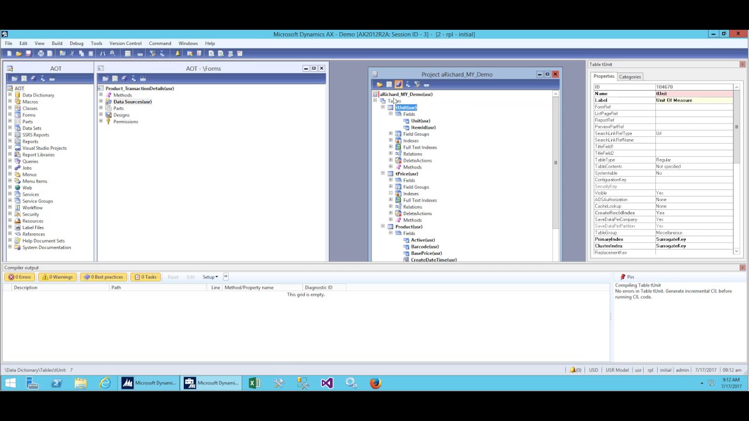Open PowerShell from the taskbar
Screen dimensions: 749x421
pyautogui.click(x=56, y=383)
